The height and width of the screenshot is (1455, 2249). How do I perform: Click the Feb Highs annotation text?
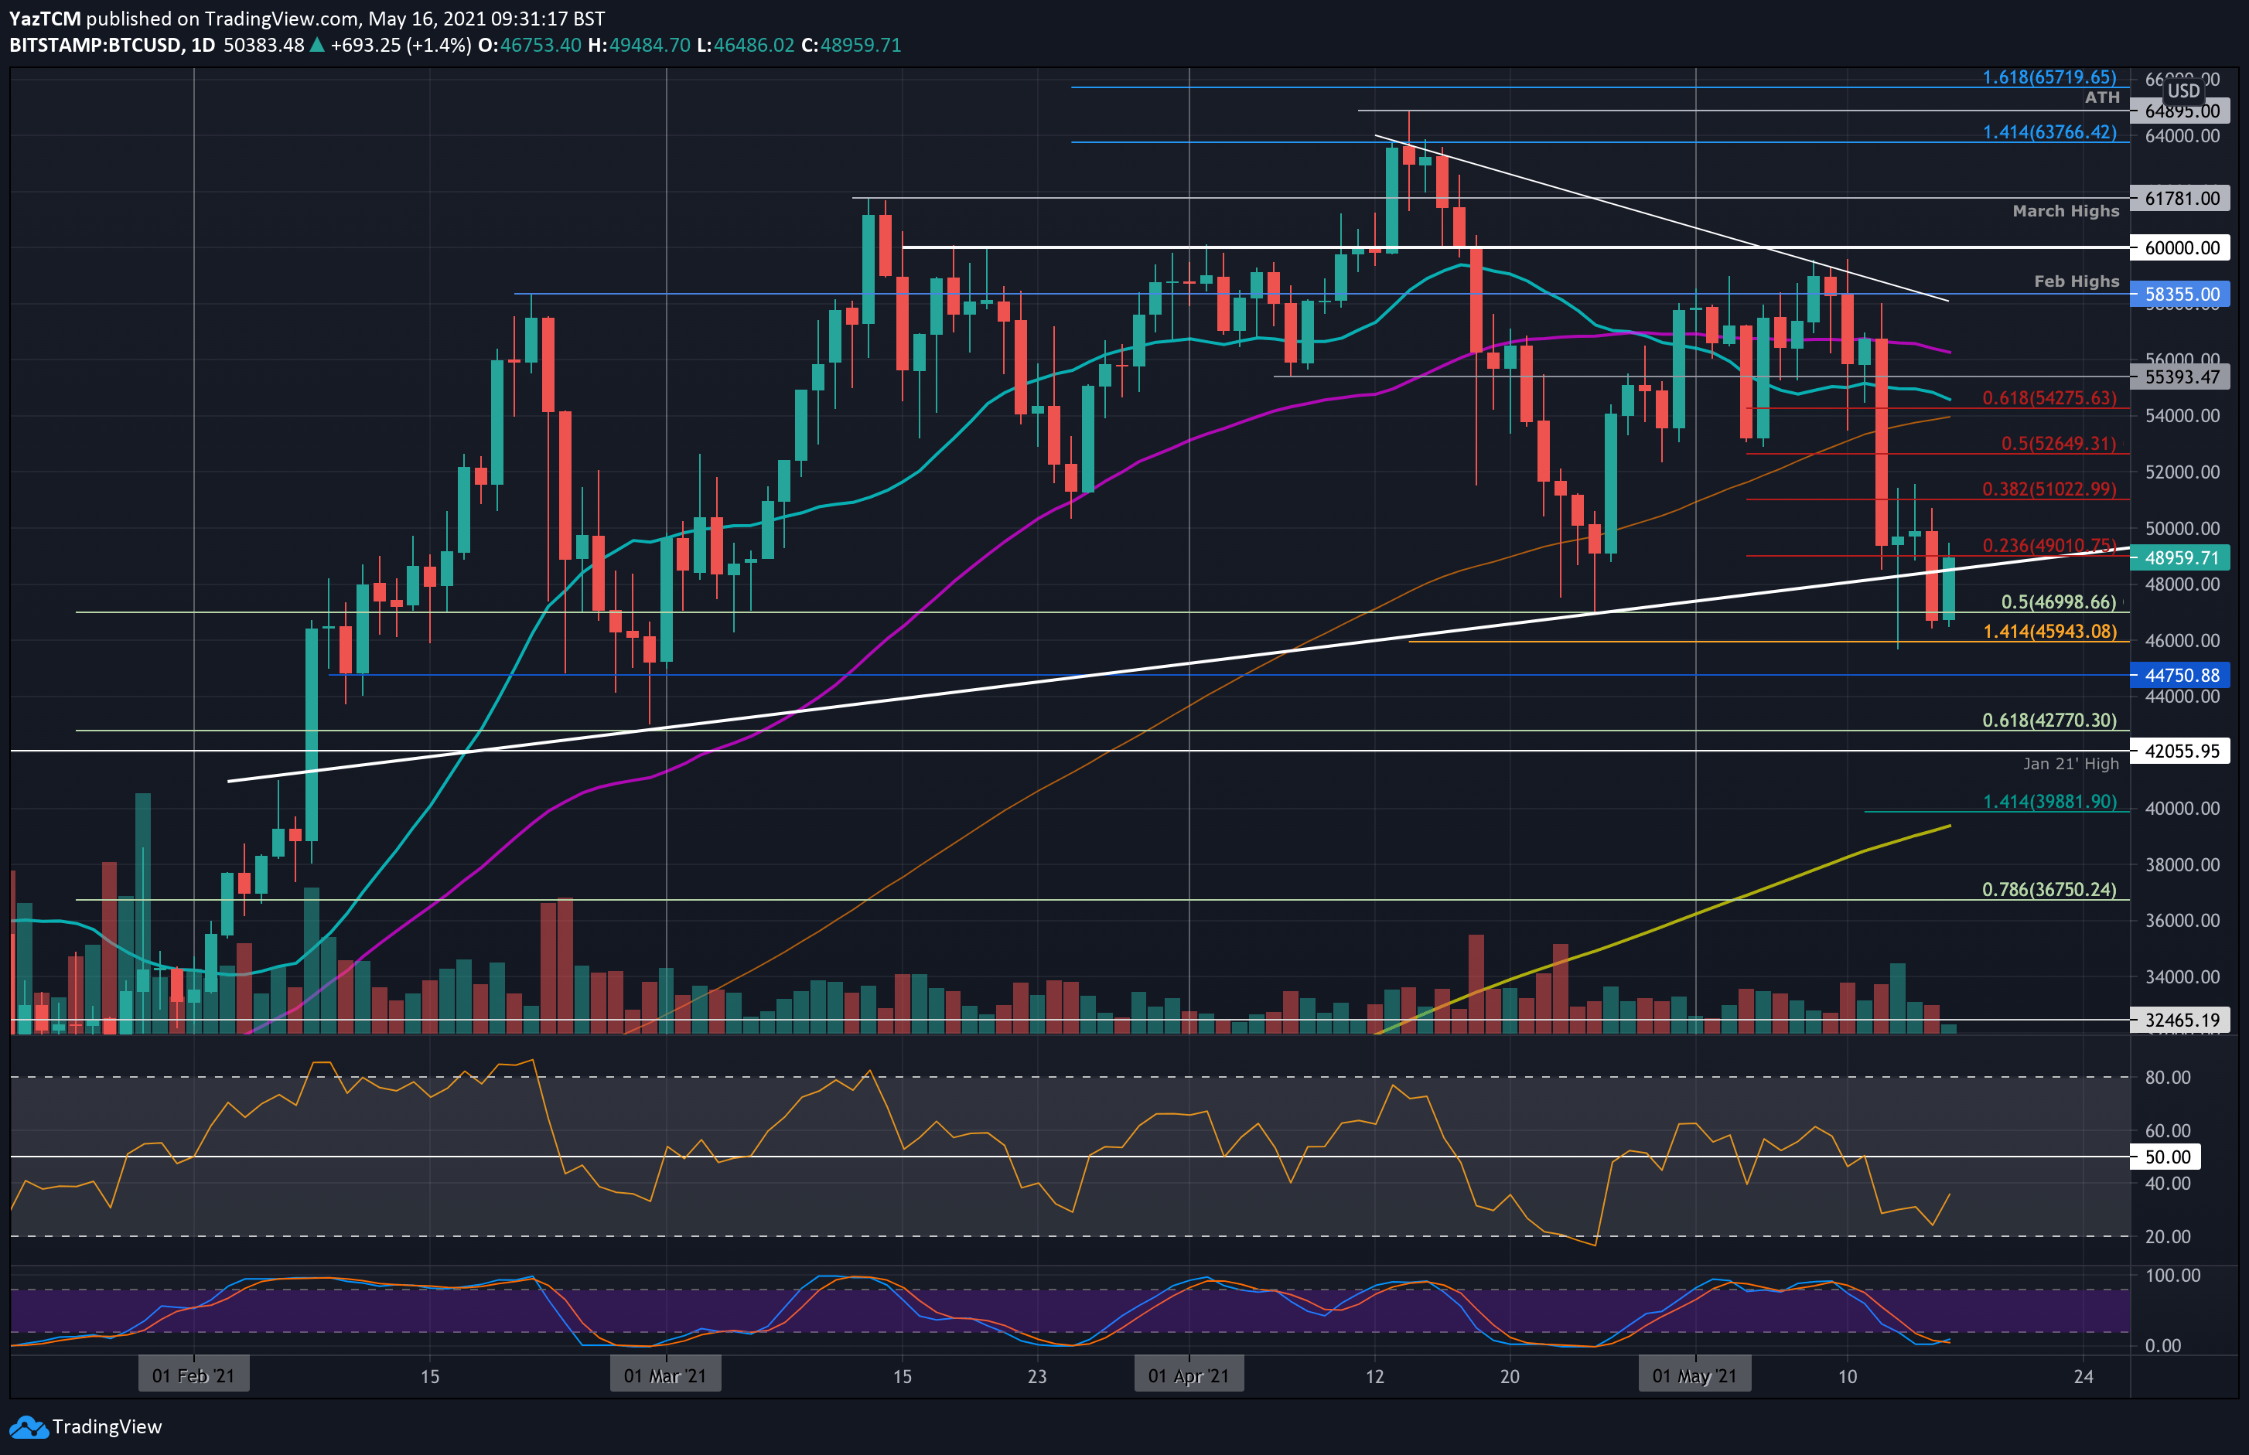click(x=2076, y=281)
